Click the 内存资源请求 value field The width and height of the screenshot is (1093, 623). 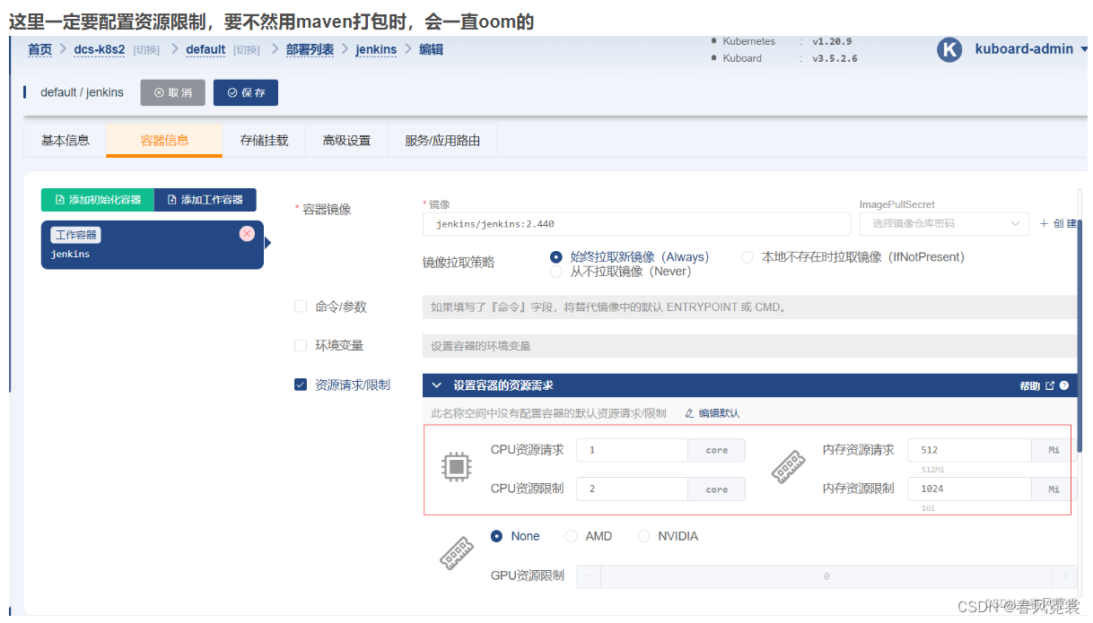(x=969, y=450)
